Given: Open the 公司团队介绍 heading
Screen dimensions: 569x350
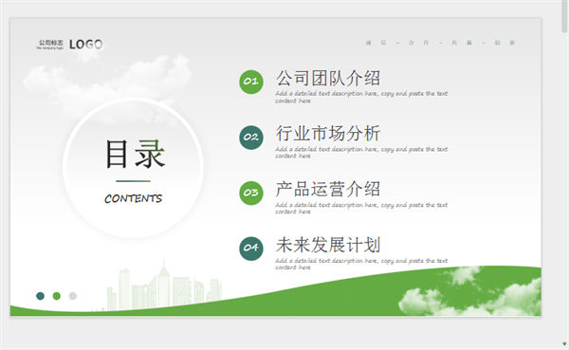Looking at the screenshot, I should pos(328,79).
